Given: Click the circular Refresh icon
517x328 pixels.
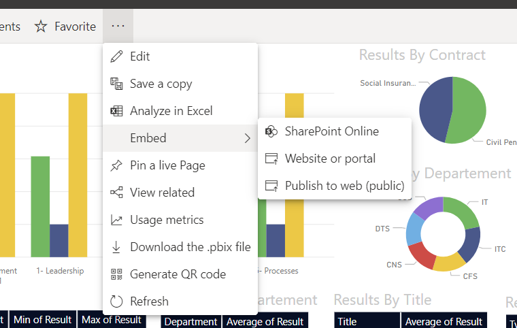Looking at the screenshot, I should pos(116,301).
